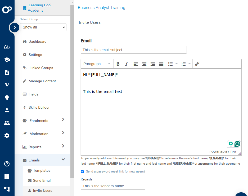Open the Templates menu item

(42, 170)
